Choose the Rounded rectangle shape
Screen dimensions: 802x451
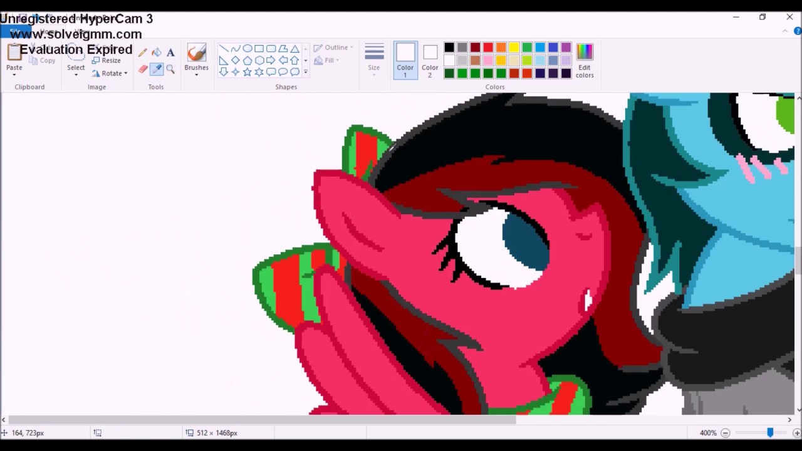(x=271, y=49)
